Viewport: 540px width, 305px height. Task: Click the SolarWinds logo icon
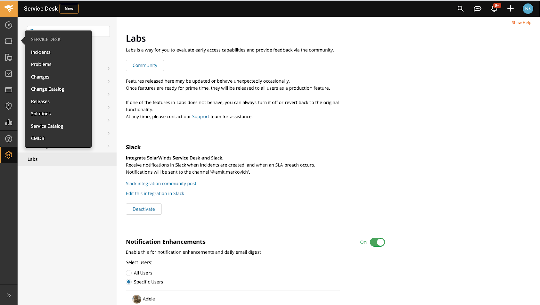click(x=9, y=8)
